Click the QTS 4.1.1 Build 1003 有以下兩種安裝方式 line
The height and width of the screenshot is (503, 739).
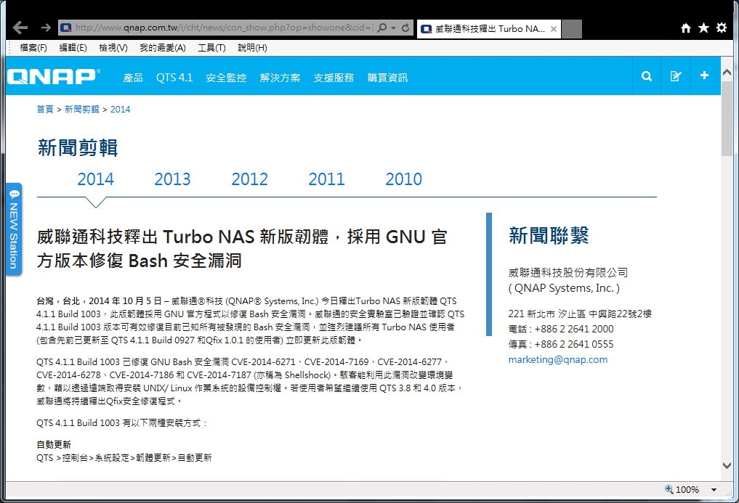coord(122,423)
